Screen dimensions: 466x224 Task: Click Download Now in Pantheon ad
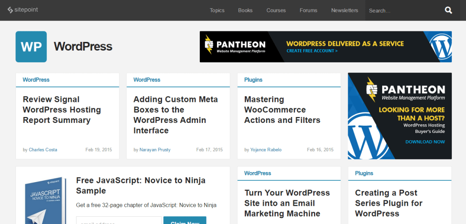click(425, 142)
